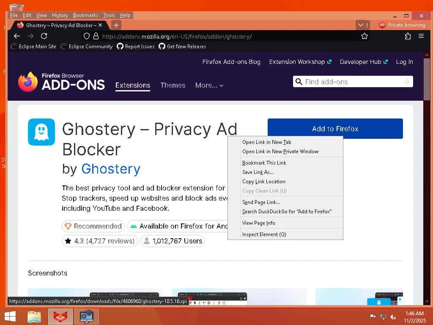The height and width of the screenshot is (325, 433).
Task: Submit search with the arrow icon
Action: point(406,82)
